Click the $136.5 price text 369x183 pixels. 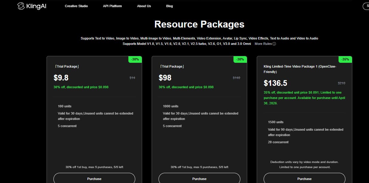(275, 83)
